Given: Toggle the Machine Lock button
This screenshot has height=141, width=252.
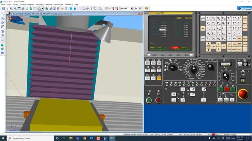Looking at the screenshot, I should [153, 70].
